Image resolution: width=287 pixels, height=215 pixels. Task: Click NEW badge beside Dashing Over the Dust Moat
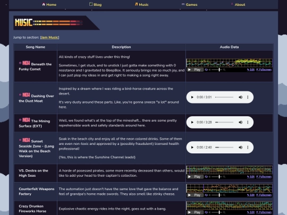pos(26,95)
